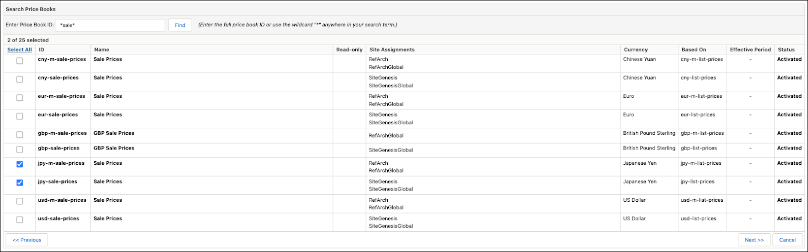Click the eur-list-prices Based On value
Image resolution: width=808 pixels, height=252 pixels.
698,115
